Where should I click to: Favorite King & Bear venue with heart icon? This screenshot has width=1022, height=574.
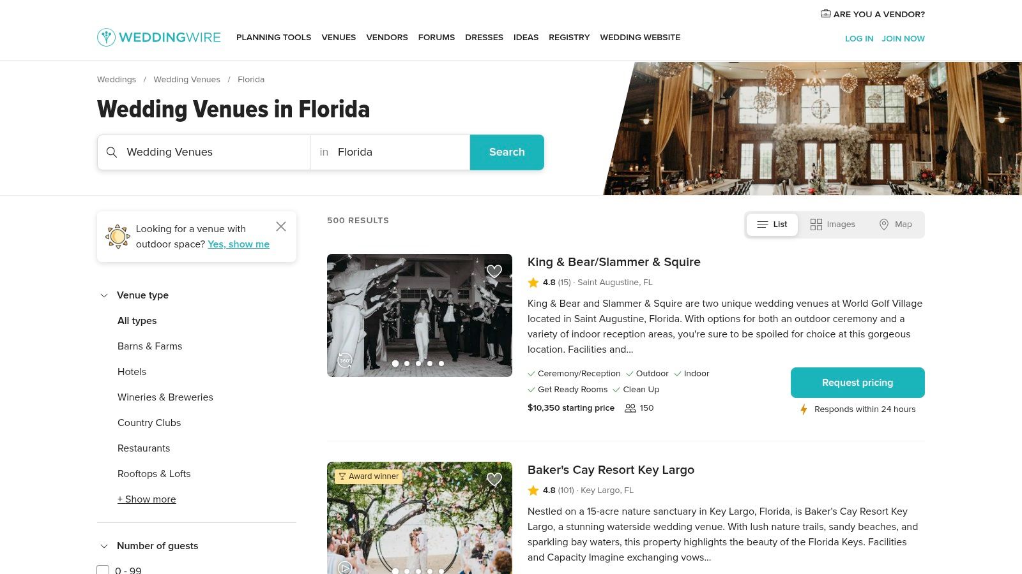pos(494,271)
